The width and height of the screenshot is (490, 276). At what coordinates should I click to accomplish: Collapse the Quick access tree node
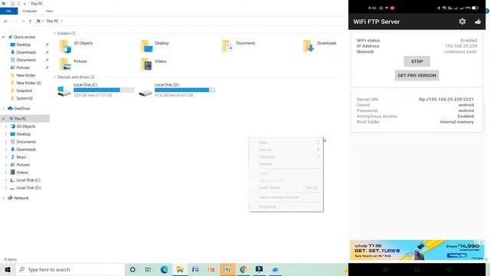tap(3, 37)
